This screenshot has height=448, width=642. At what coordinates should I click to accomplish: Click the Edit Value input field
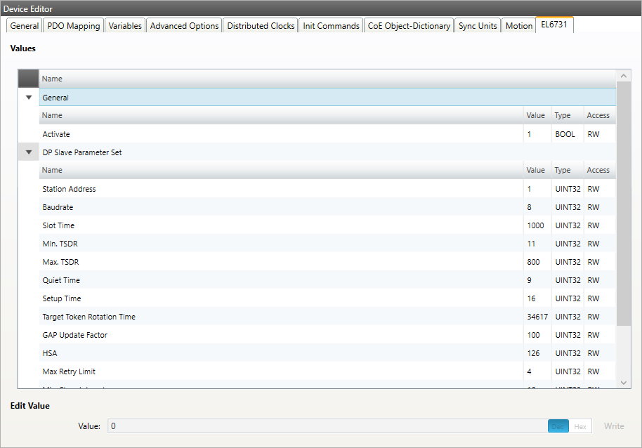pos(327,426)
